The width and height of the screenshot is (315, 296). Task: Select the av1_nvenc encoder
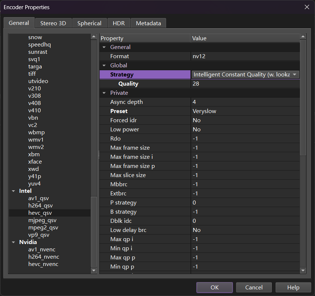[x=42, y=250]
